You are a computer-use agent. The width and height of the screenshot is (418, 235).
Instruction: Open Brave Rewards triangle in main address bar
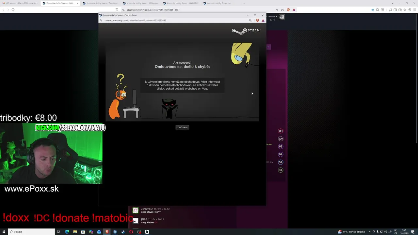click(x=294, y=10)
